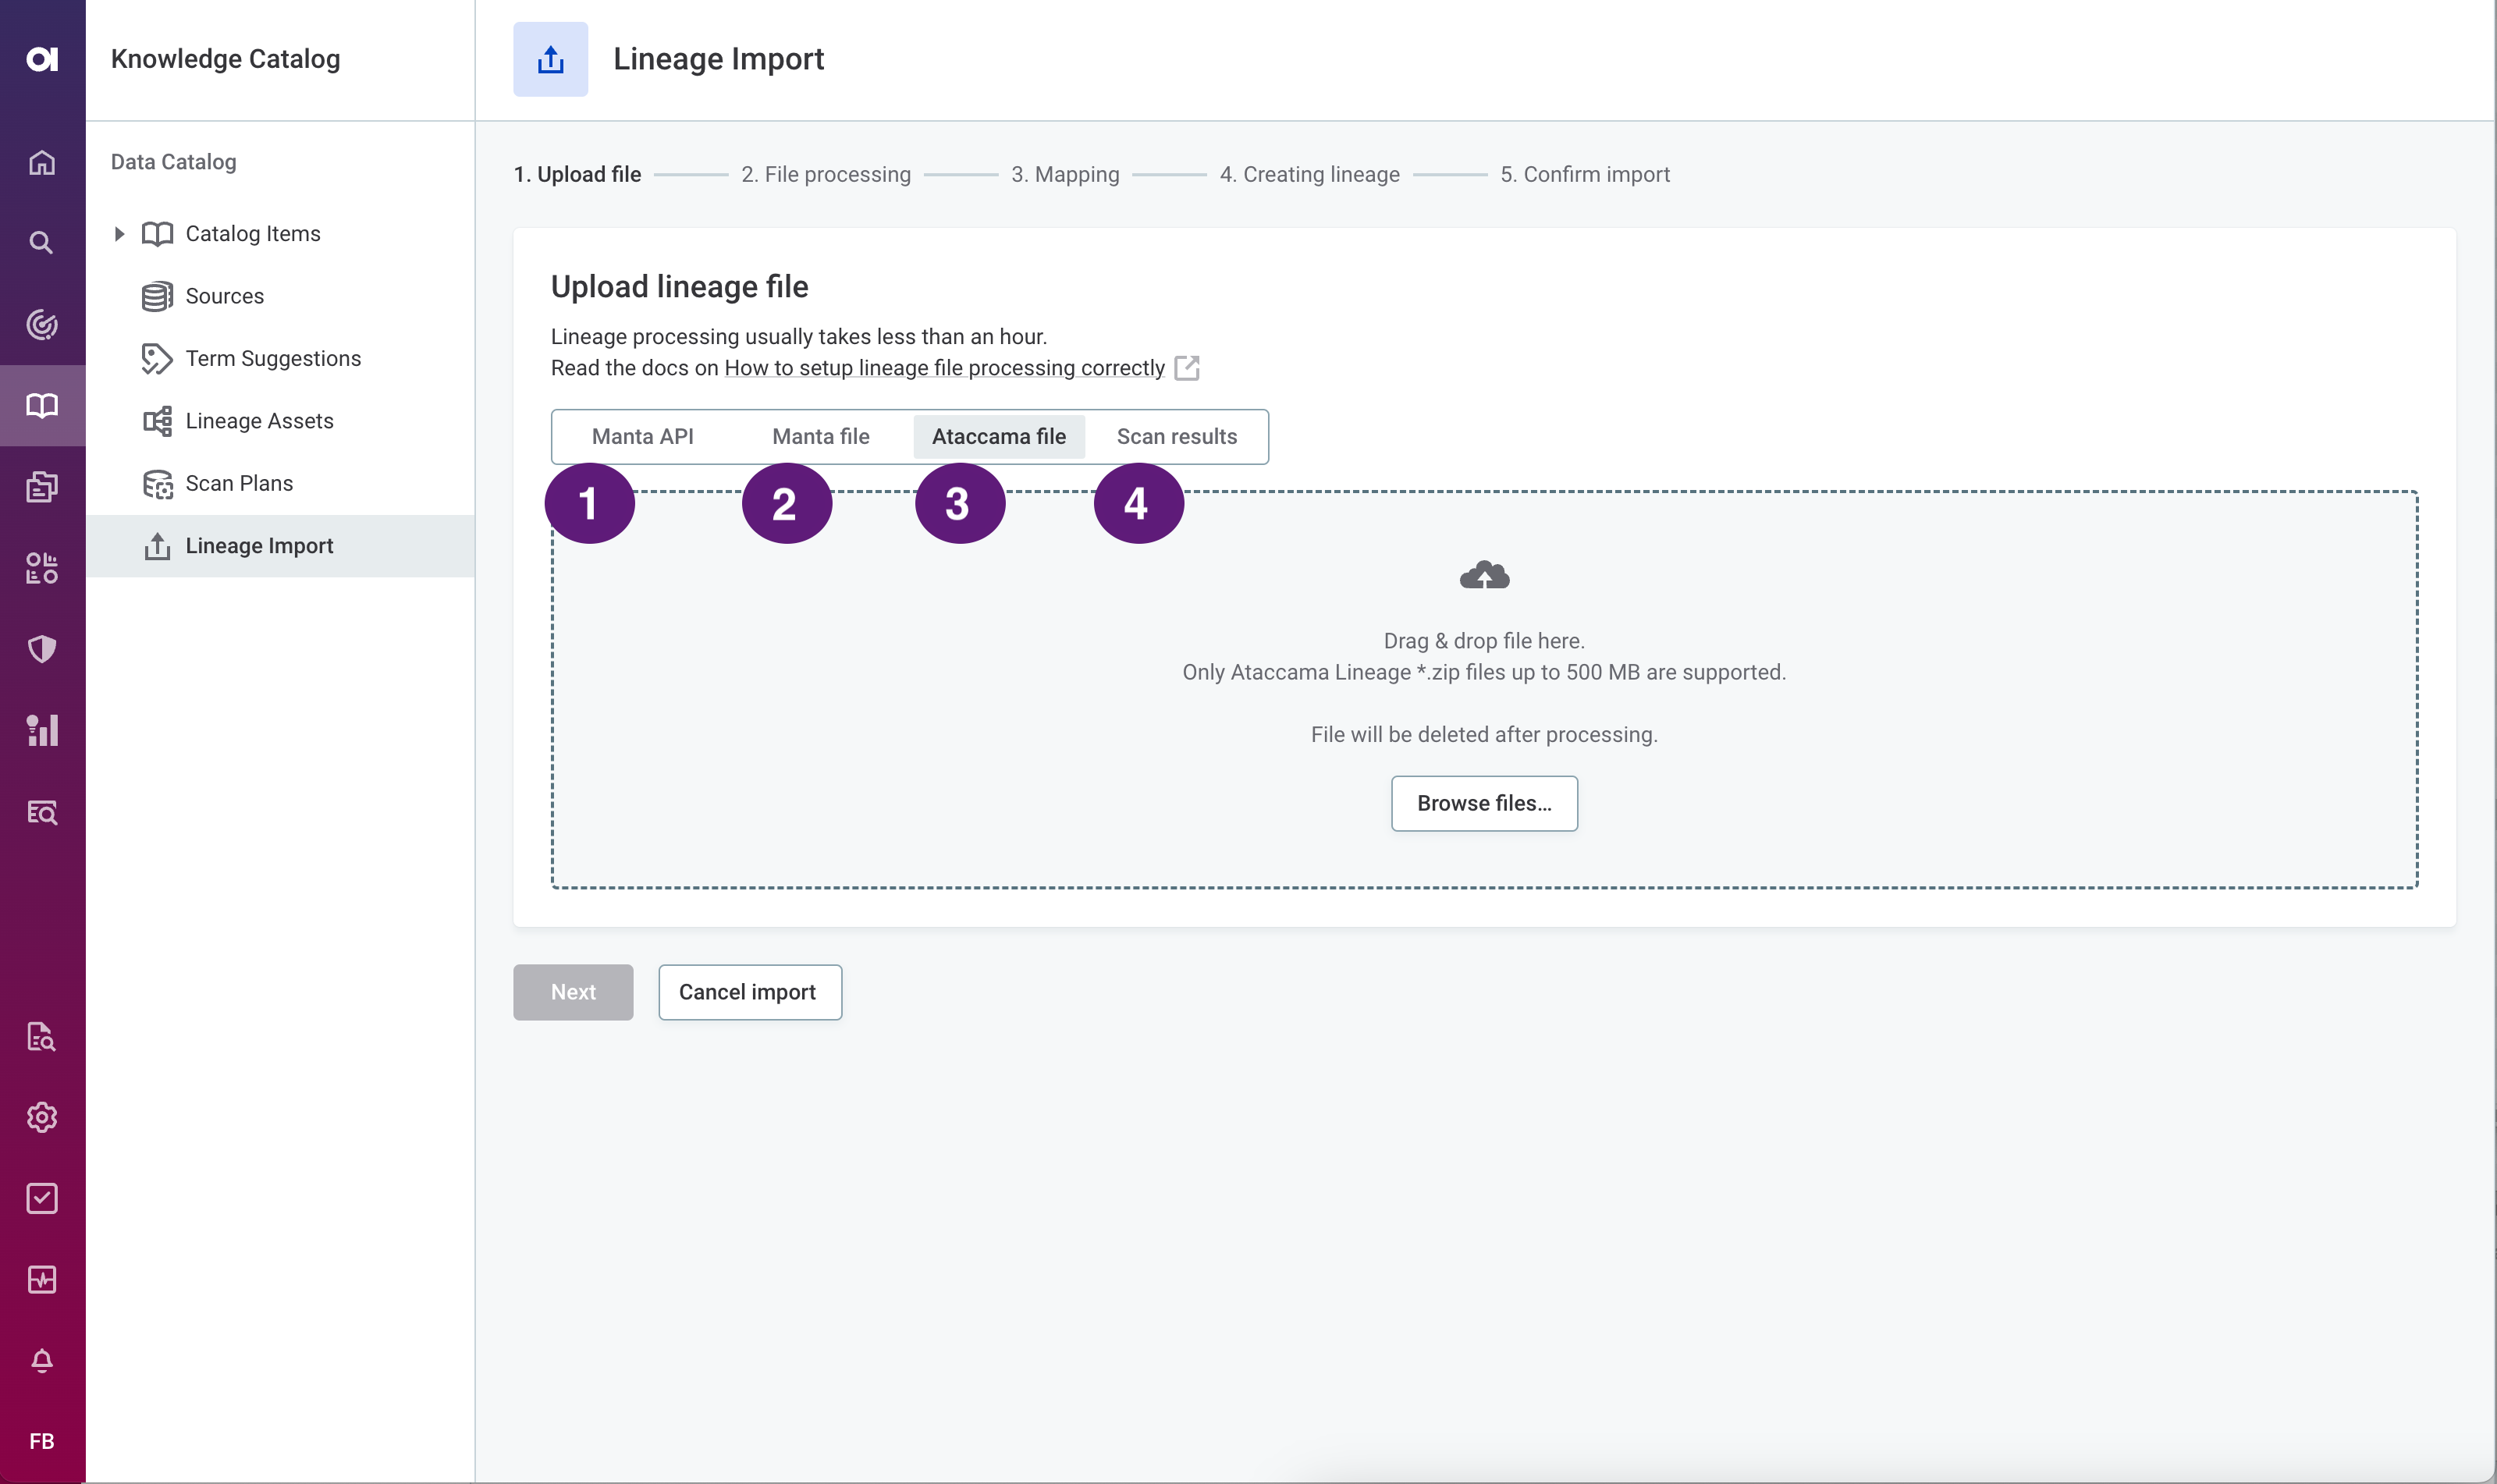2497x1484 pixels.
Task: Open the monitoring pulse icon near the bottom
Action: (x=43, y=1280)
